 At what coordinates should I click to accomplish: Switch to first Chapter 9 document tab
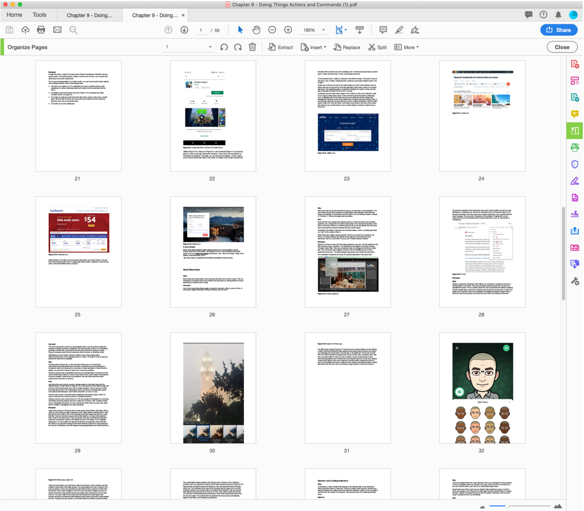point(89,15)
